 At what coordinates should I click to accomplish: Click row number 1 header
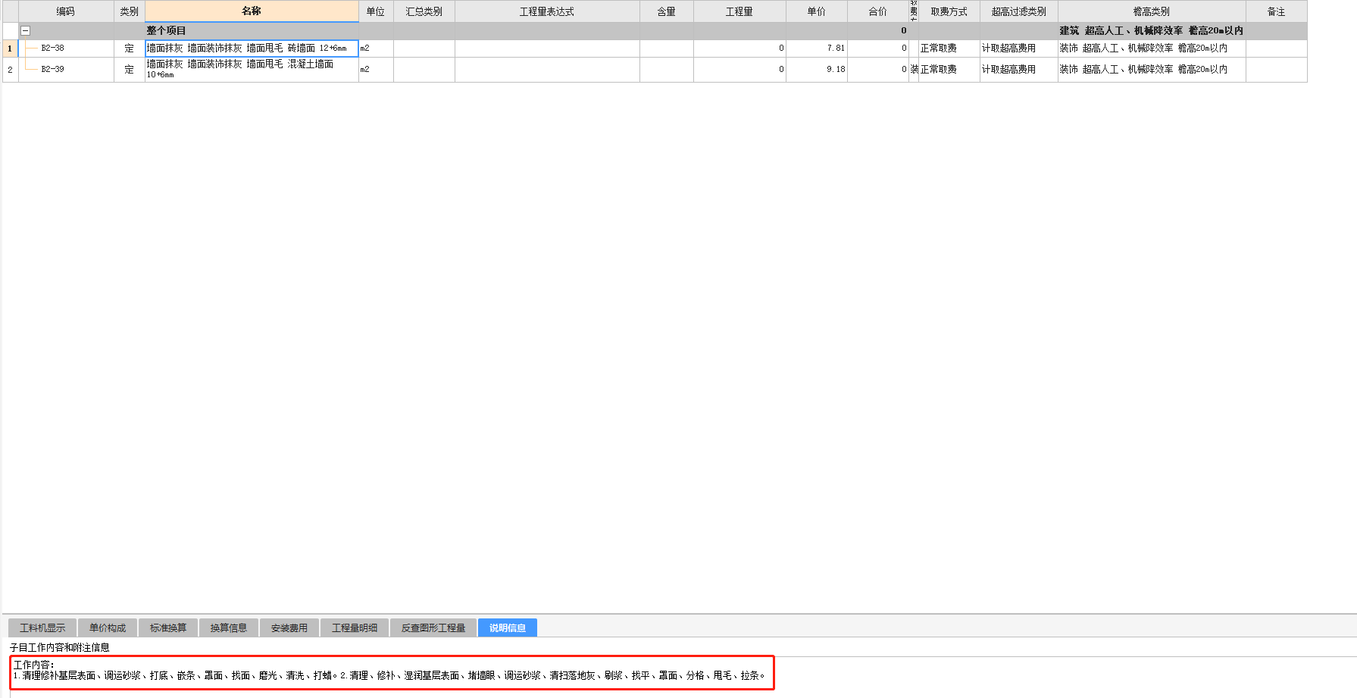(x=10, y=49)
